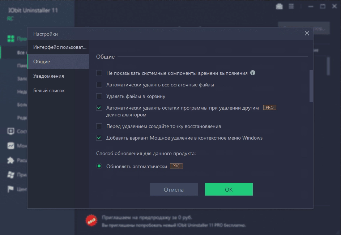Enable "Перед удалением создайте точку восстановления"
Image resolution: width=341 pixels, height=235 pixels.
pos(99,126)
